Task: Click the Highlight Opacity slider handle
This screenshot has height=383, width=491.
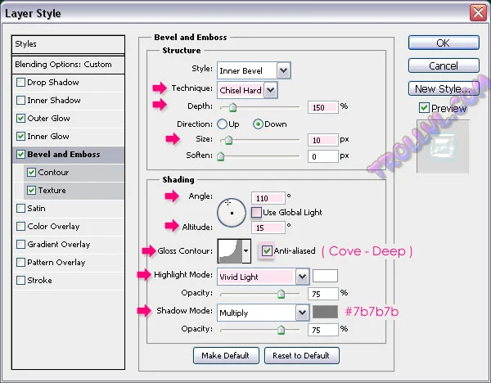Action: (281, 294)
